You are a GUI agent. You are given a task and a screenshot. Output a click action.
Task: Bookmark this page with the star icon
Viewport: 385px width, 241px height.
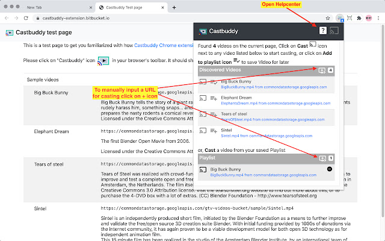327,18
